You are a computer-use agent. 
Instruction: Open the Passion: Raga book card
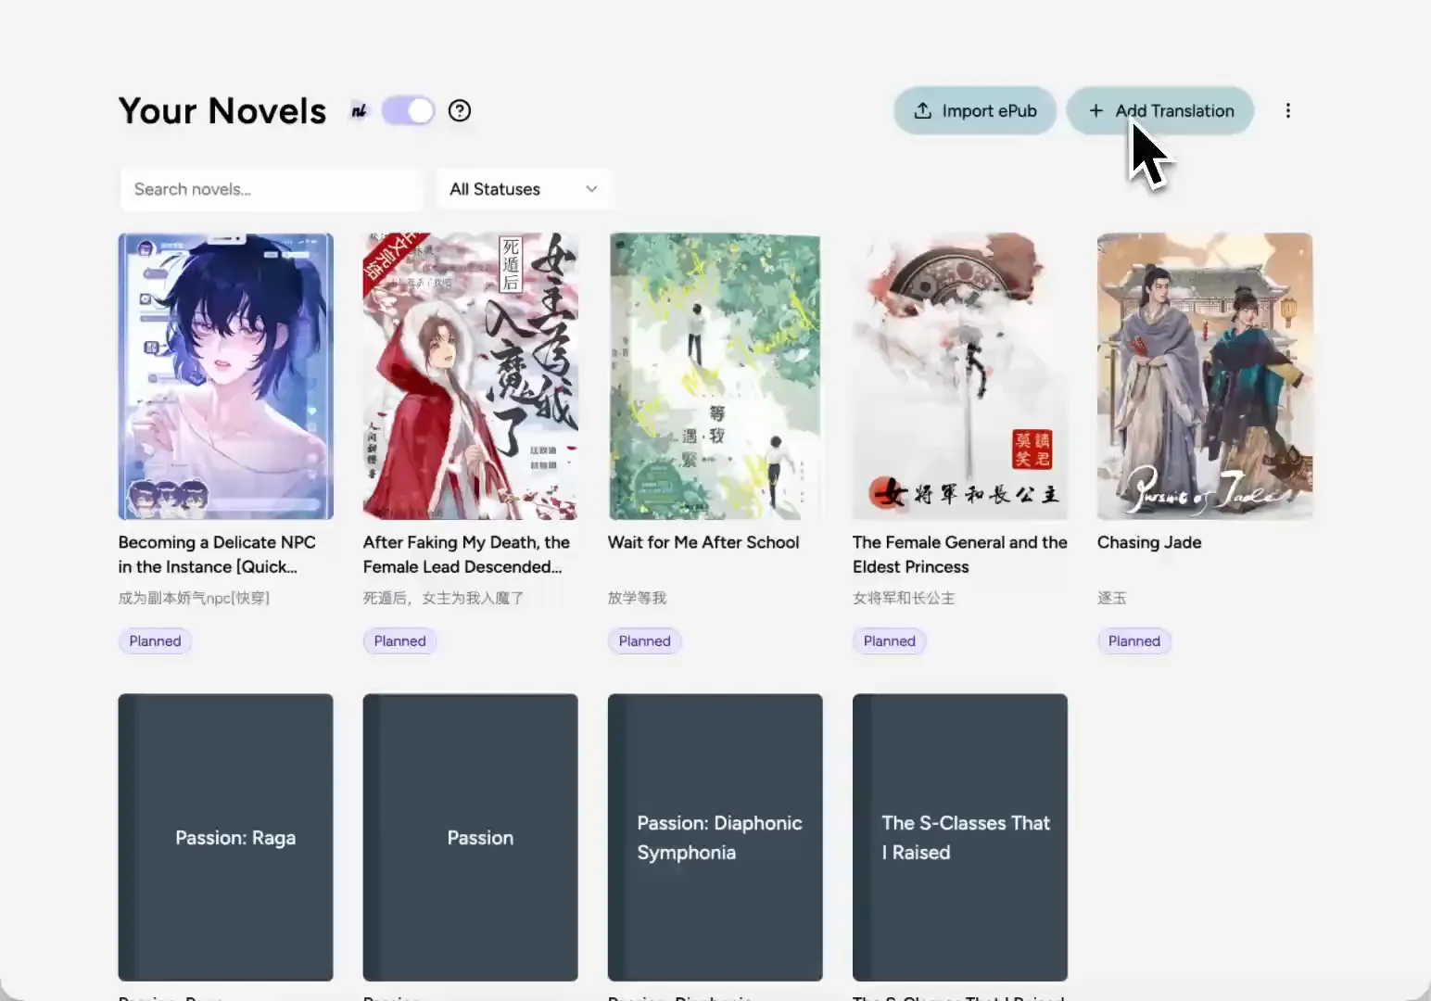pyautogui.click(x=226, y=838)
